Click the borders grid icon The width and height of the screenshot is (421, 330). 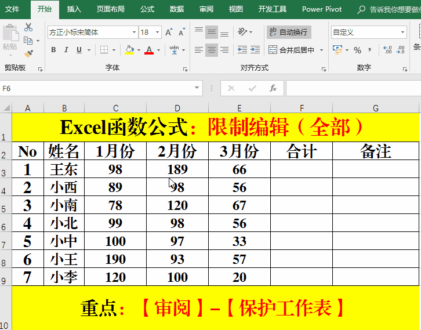pos(104,50)
